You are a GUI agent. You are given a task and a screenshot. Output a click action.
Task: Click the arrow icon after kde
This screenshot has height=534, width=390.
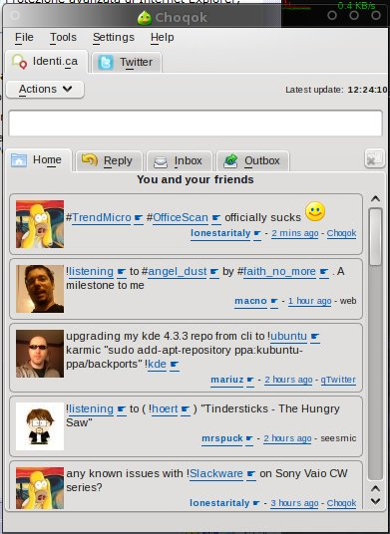point(175,365)
